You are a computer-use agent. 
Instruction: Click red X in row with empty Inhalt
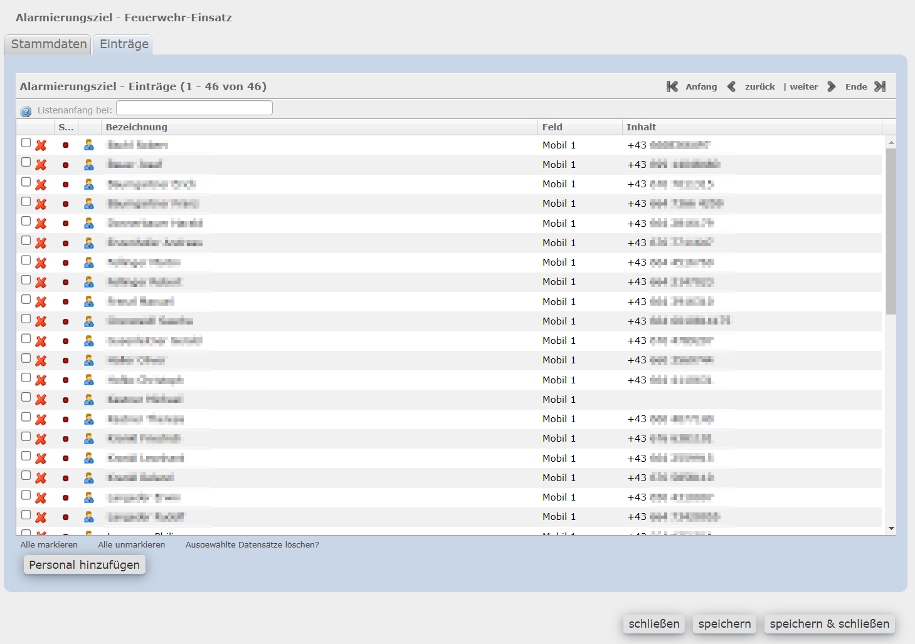41,400
